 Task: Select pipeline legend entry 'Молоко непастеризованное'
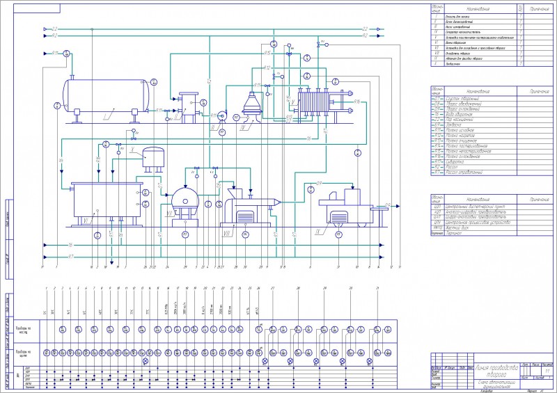[x=492, y=151]
